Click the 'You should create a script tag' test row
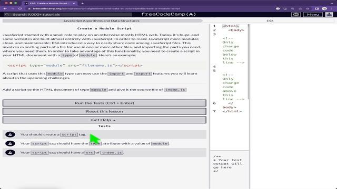 coord(104,134)
